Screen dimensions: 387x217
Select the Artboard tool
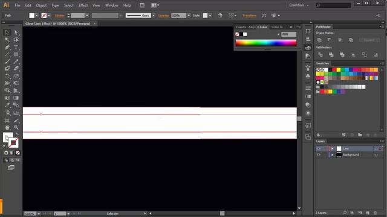point(7,121)
